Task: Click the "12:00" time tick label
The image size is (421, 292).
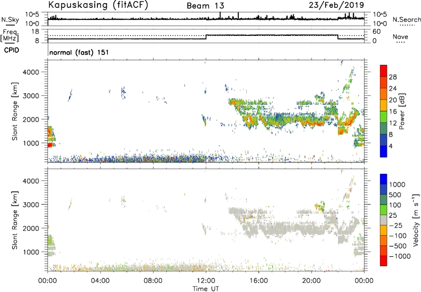Action: click(x=206, y=281)
